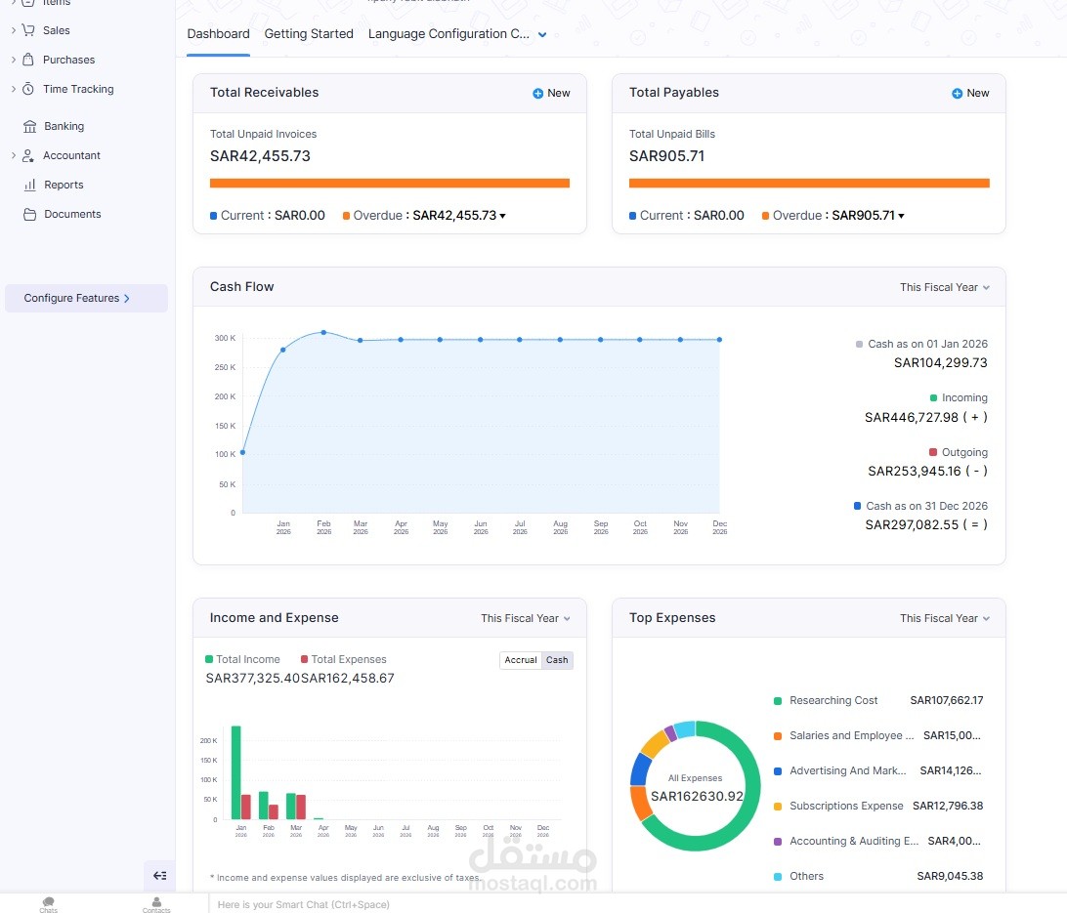Click the Time Tracking clock icon
The height and width of the screenshot is (913, 1067).
[x=28, y=89]
